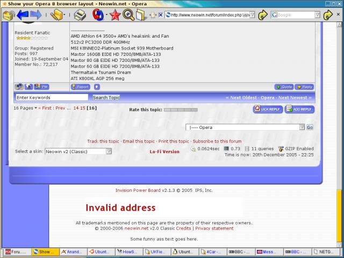Open the reload icon's dropdown arrow
This screenshot has width=344, height=258.
(106, 15)
